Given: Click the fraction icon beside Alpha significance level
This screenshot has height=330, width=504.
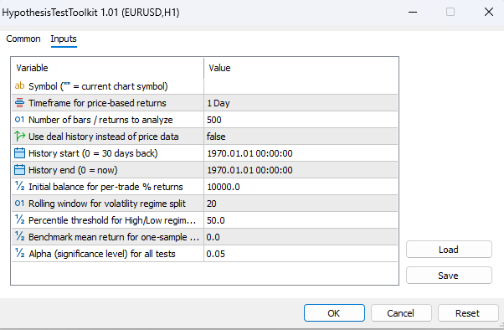Looking at the screenshot, I should click(x=19, y=253).
